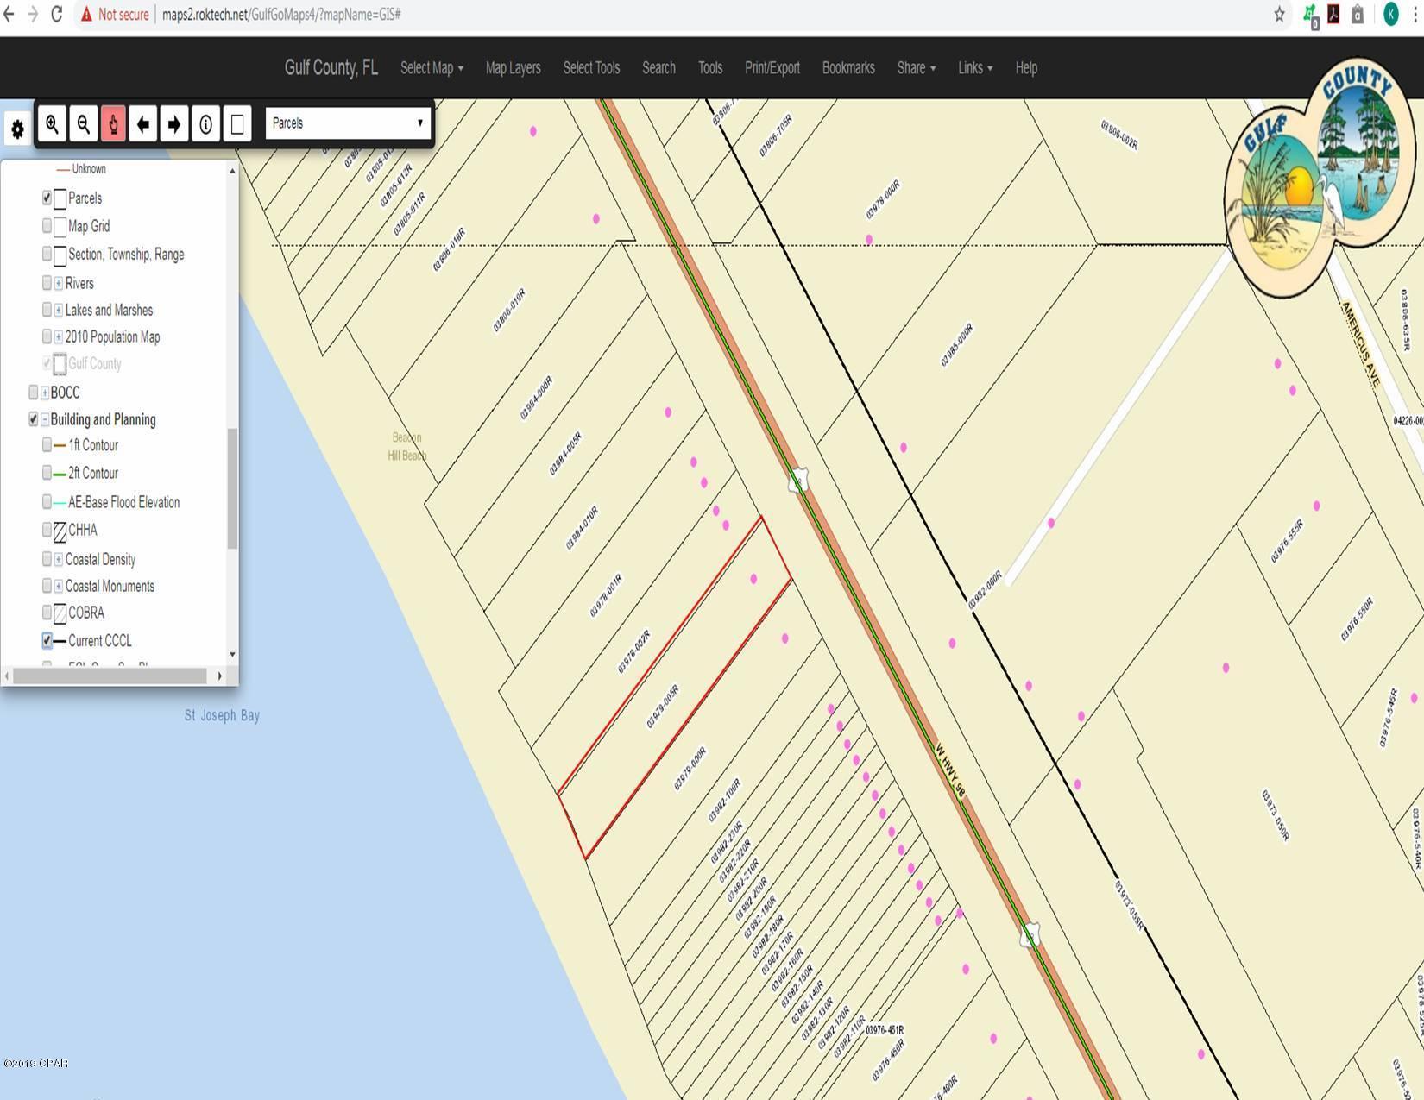This screenshot has width=1424, height=1100.
Task: Click the Zoom In magnifier tool
Action: (x=51, y=124)
